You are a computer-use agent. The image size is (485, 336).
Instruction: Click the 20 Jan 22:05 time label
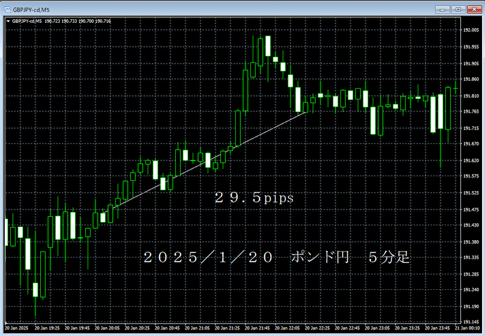287,328
